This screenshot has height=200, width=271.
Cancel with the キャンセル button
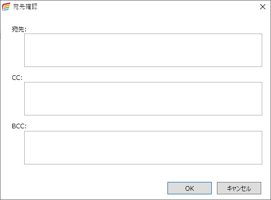[239, 188]
